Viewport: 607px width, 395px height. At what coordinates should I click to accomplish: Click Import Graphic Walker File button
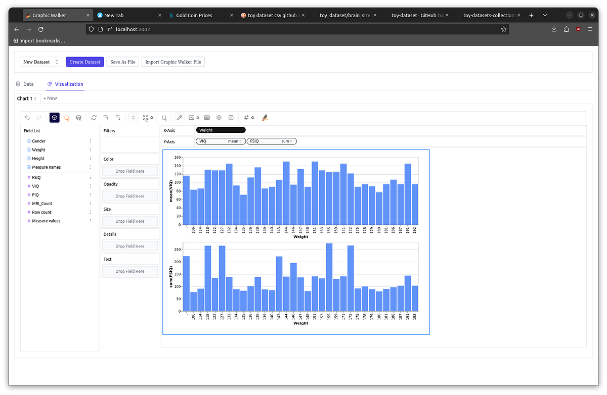173,62
